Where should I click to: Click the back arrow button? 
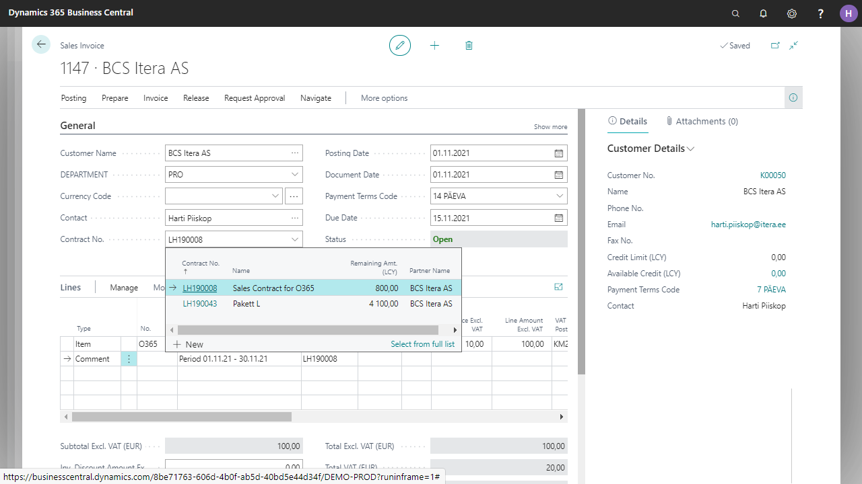[41, 44]
